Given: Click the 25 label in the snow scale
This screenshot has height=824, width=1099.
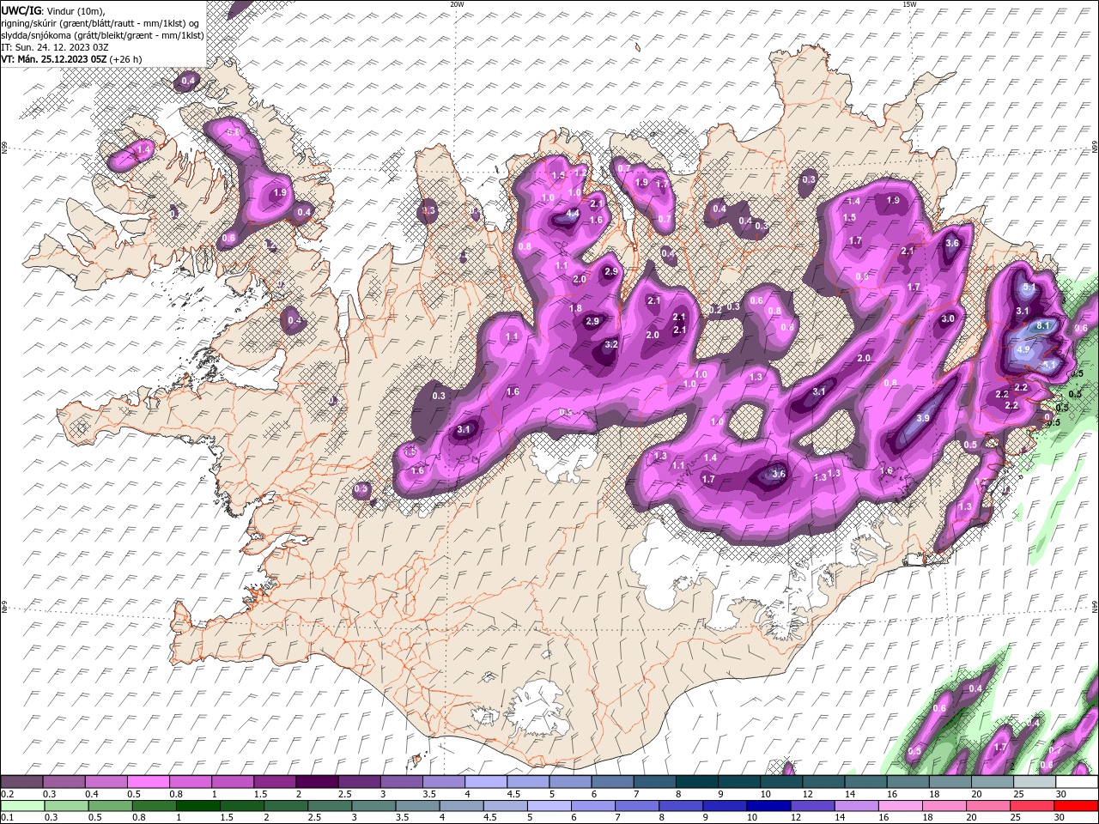Looking at the screenshot, I should tap(1018, 794).
